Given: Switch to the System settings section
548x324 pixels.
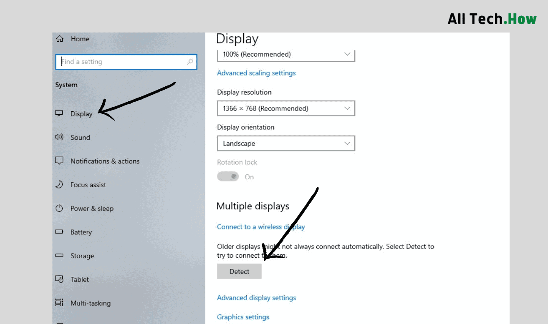Looking at the screenshot, I should [x=66, y=84].
